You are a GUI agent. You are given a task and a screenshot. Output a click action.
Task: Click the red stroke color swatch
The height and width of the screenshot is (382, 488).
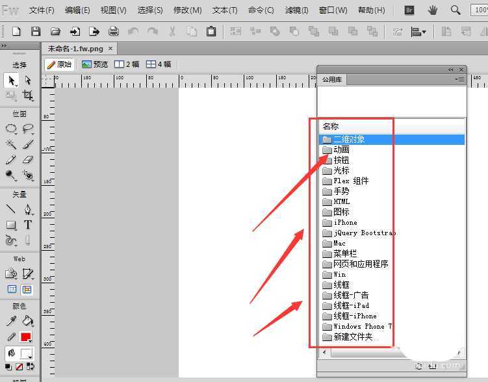[x=26, y=337]
